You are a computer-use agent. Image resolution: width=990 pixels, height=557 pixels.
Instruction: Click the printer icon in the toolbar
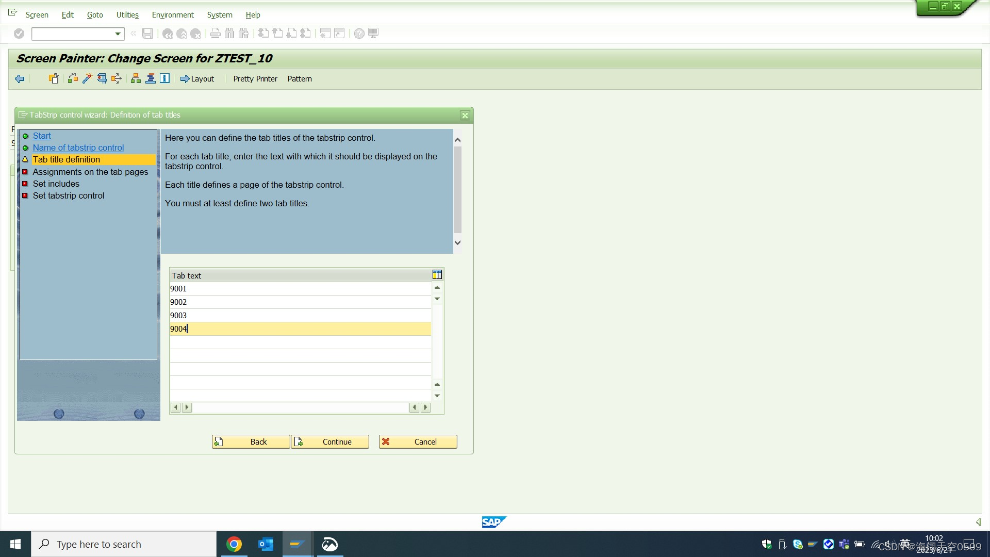(214, 33)
